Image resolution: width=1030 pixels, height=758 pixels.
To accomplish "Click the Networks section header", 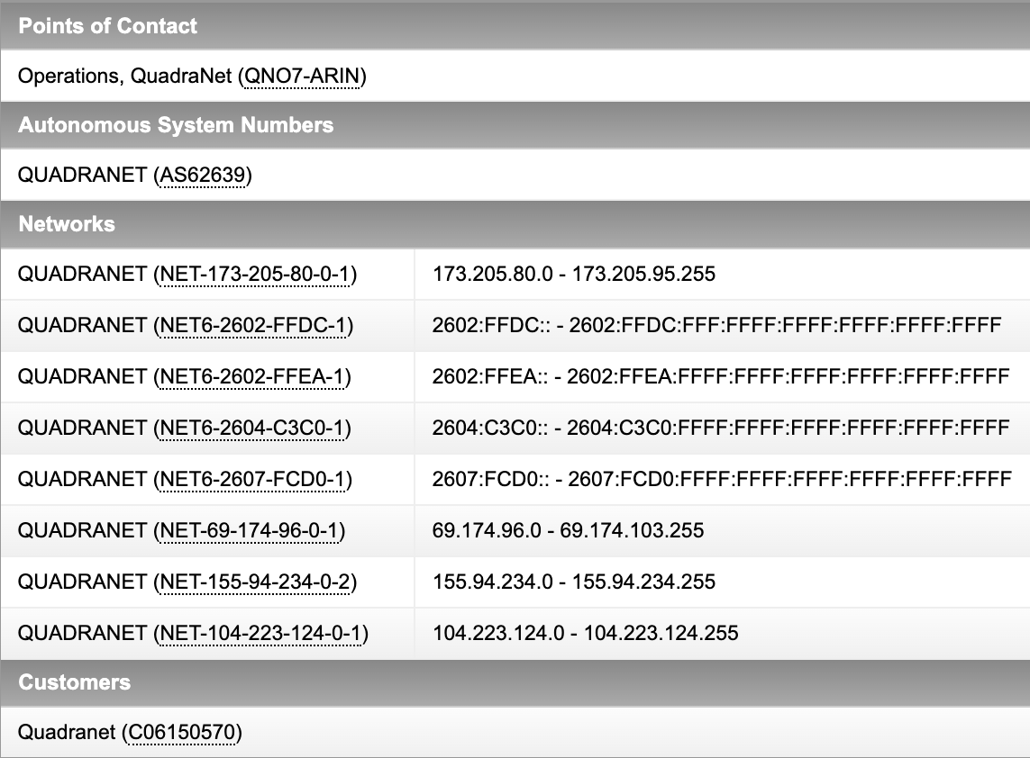I will click(x=515, y=224).
